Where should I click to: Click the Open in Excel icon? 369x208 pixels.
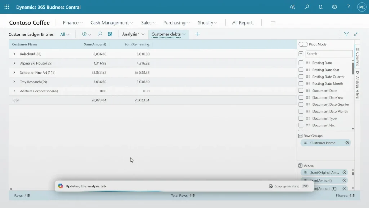[110, 34]
